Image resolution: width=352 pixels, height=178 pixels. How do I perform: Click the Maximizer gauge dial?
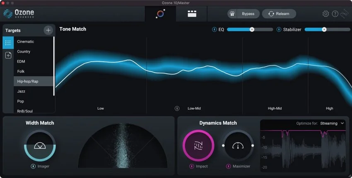pyautogui.click(x=238, y=146)
